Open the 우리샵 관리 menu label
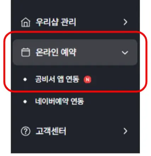This screenshot has width=151, height=156. 56,22
